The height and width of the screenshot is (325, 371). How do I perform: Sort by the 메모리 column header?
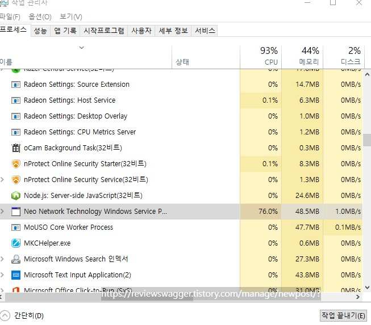(x=302, y=57)
